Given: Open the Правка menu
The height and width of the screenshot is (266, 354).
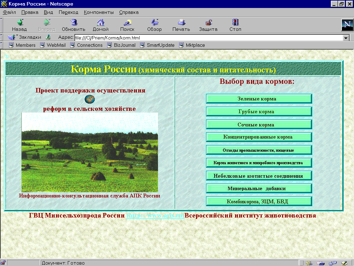Looking at the screenshot, I should (x=30, y=12).
